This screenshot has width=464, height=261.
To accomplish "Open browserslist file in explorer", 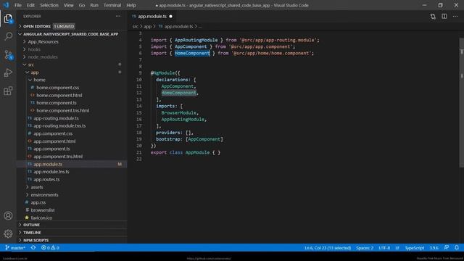I will 72,210.
